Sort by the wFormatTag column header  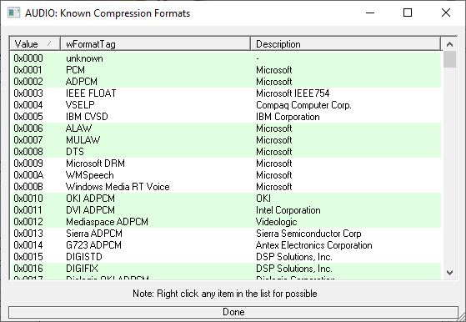155,44
